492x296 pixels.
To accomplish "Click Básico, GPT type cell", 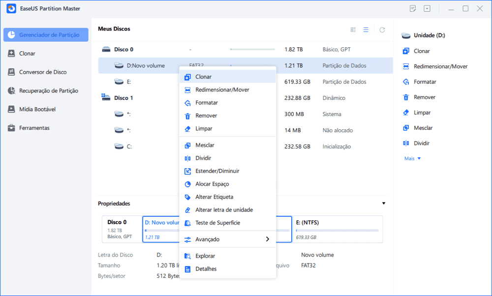I will (337, 49).
